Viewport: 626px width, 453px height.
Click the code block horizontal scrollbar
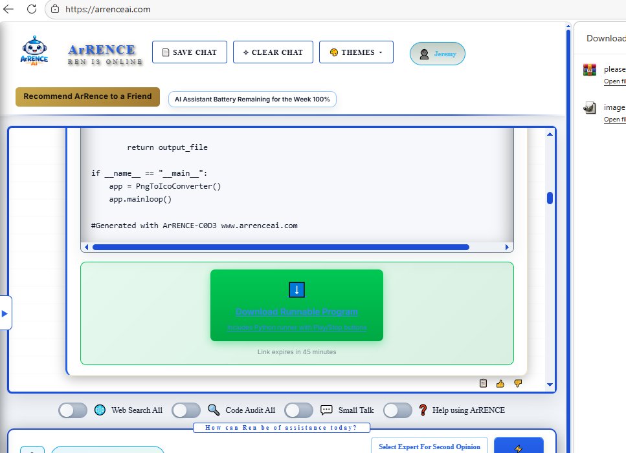tap(281, 248)
